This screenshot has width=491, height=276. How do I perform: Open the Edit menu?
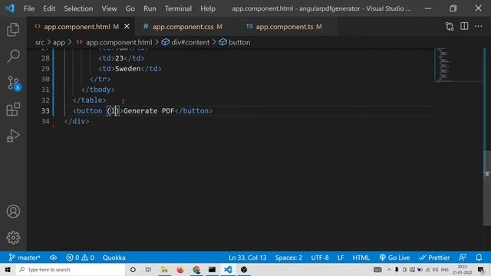[49, 8]
